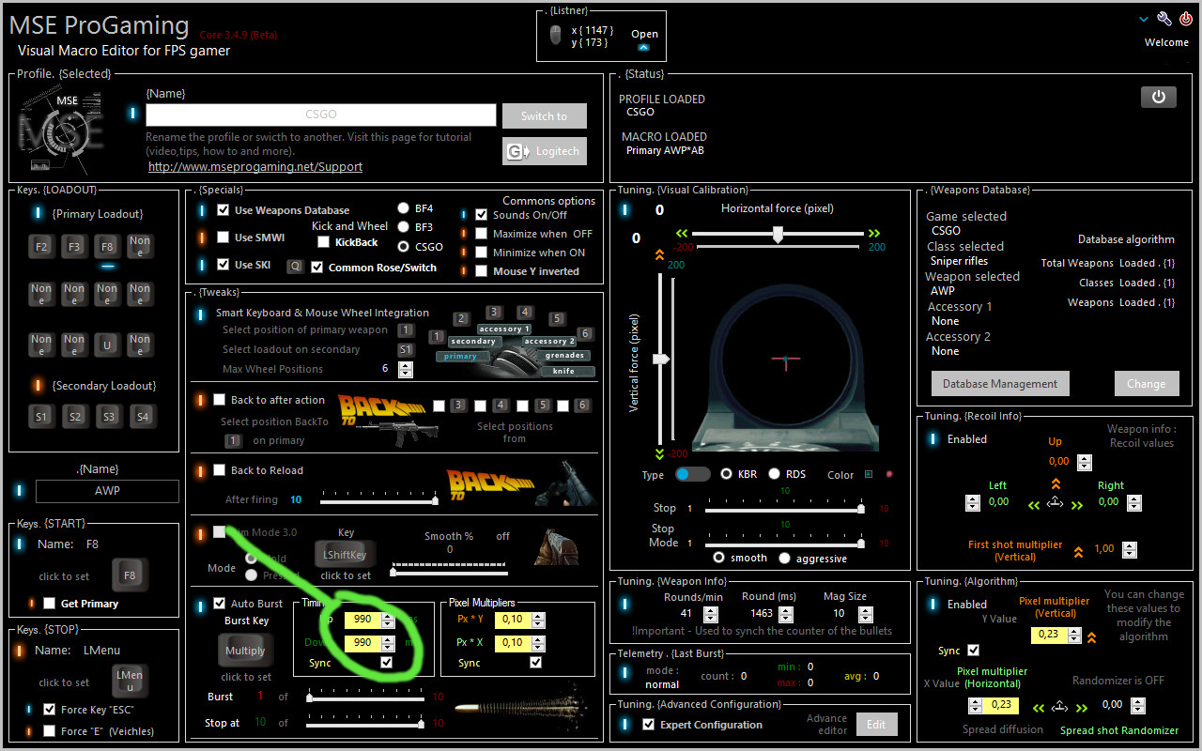The height and width of the screenshot is (751, 1202).
Task: Adjust vertical Y Value 0,23 stepper
Action: click(1073, 635)
